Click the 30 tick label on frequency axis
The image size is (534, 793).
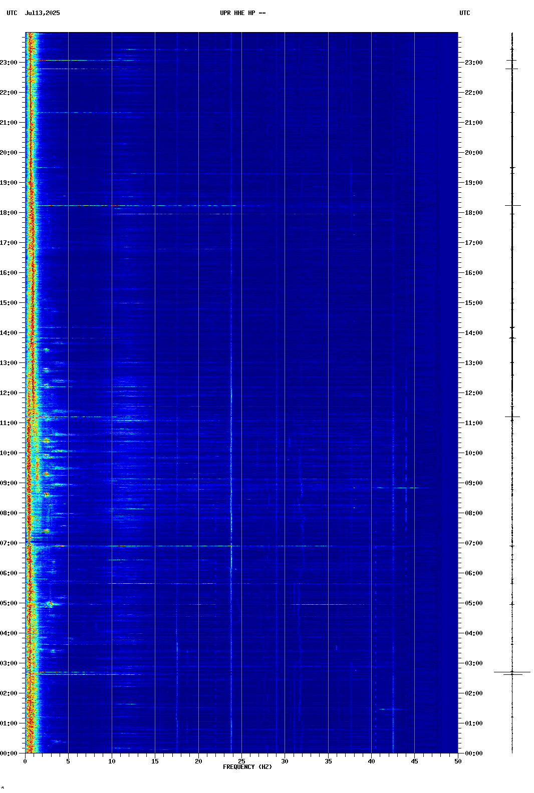285,761
